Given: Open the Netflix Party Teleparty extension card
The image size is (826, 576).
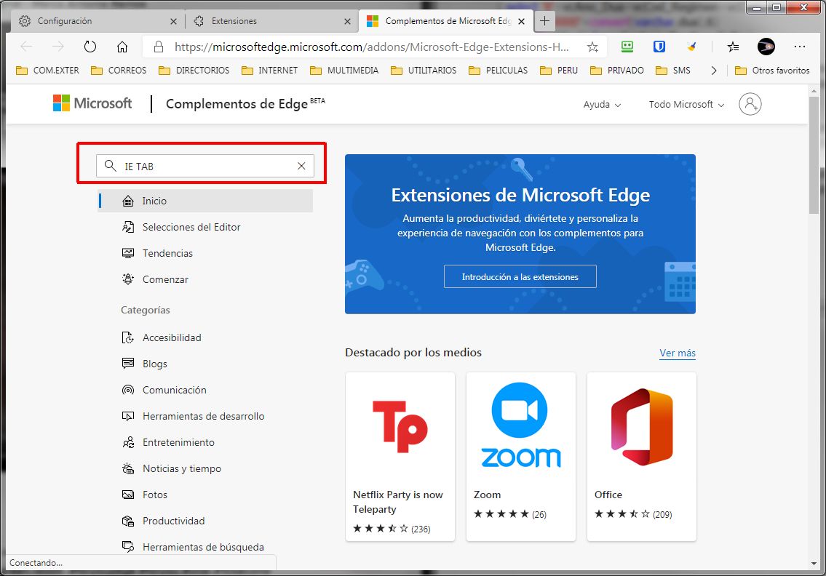Looking at the screenshot, I should [400, 457].
